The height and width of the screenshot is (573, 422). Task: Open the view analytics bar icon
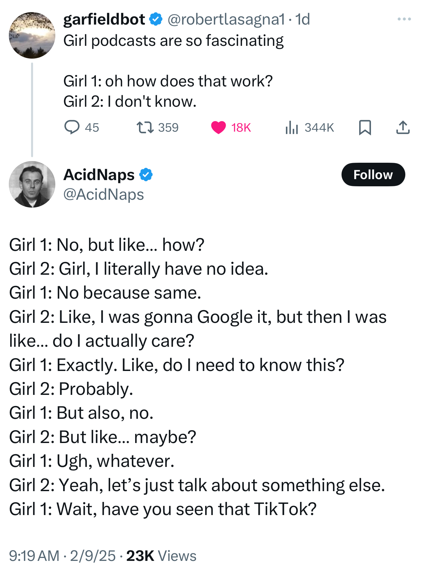(x=291, y=127)
